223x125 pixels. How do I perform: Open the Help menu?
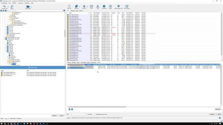(x=32, y=3)
